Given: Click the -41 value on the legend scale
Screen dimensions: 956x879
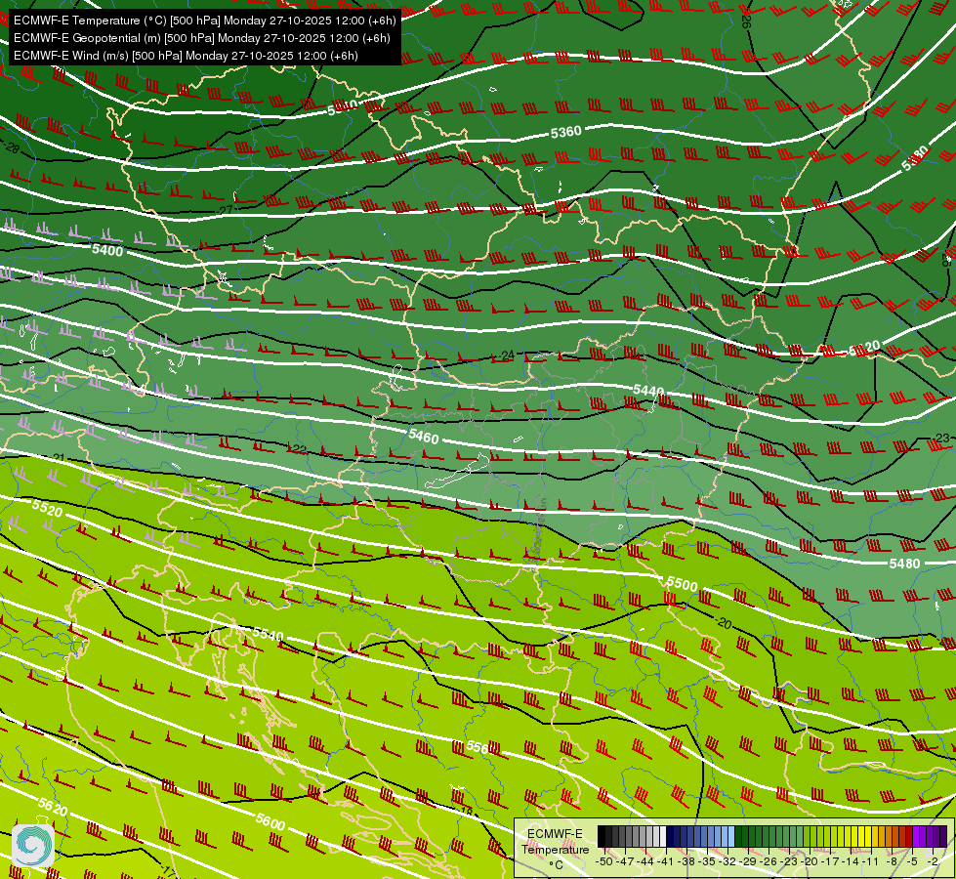Looking at the screenshot, I should (665, 861).
